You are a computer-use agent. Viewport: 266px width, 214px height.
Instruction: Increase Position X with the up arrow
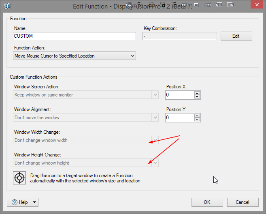(x=197, y=93)
